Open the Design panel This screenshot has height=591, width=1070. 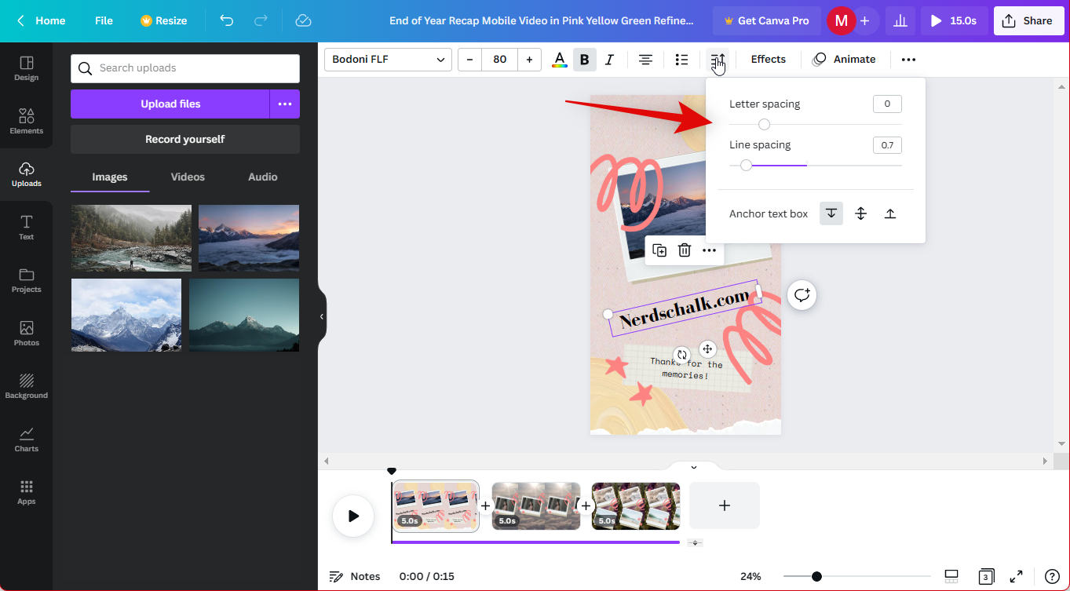[26, 68]
